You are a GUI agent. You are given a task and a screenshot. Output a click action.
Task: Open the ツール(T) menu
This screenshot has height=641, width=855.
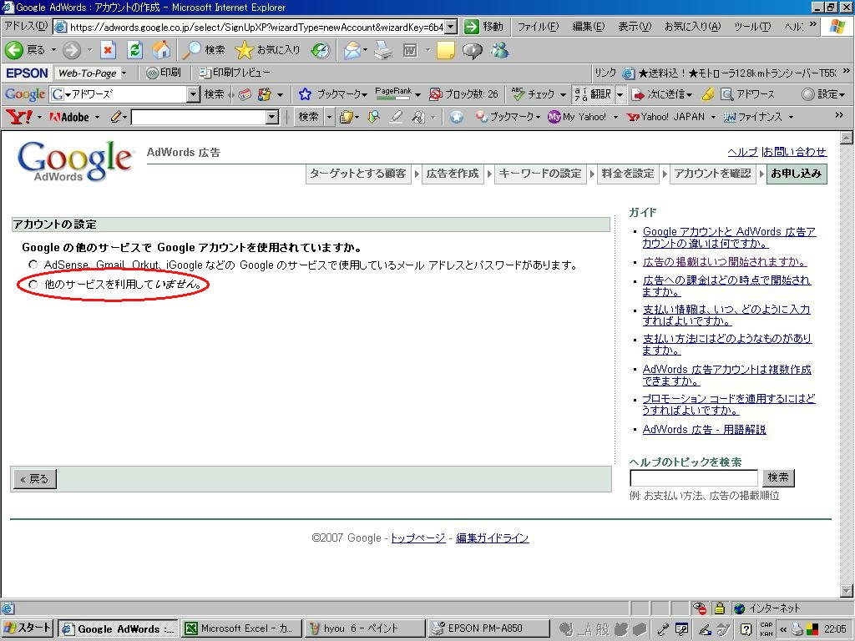752,26
